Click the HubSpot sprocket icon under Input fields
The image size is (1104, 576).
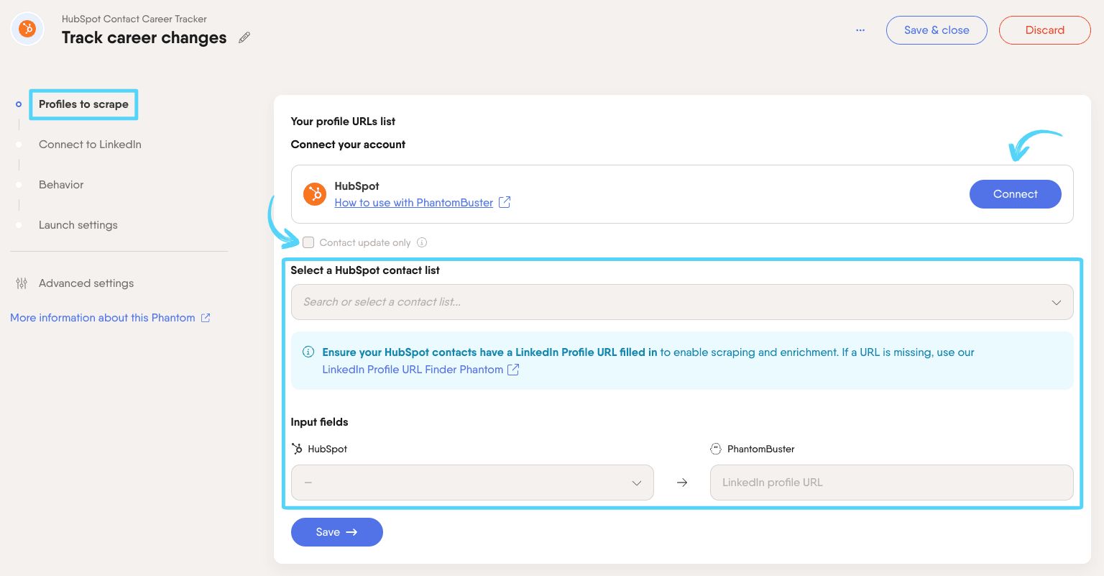[297, 449]
